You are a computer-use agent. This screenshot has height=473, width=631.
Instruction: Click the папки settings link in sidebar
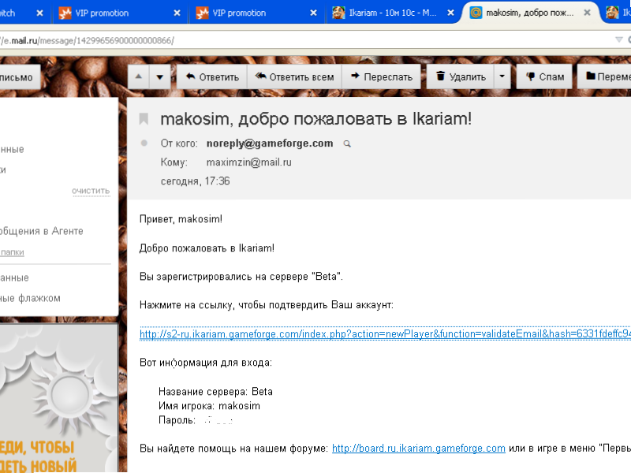(x=12, y=252)
